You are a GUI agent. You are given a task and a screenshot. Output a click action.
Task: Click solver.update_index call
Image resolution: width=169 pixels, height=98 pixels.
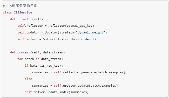tap(51, 92)
